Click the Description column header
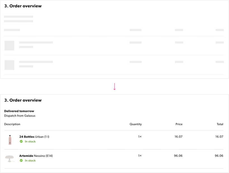This screenshot has height=173, width=229. (12, 124)
